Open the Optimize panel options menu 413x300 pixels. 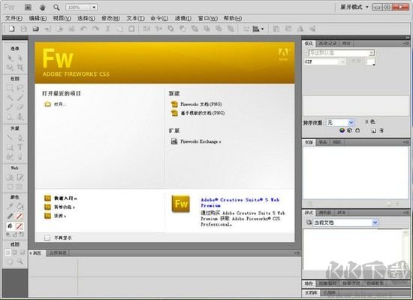click(x=406, y=44)
